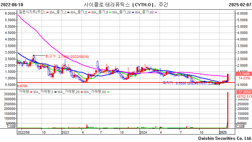Click the 최저가 0.5500 (2025/01/03) annotation
Image resolution: width=252 pixels, height=142 pixels.
pyautogui.click(x=185, y=83)
